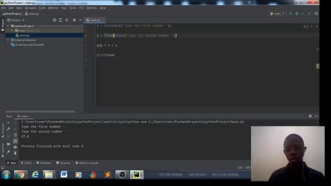The width and height of the screenshot is (331, 186).
Task: Click the '87.0' console output
Action: [x=25, y=136]
